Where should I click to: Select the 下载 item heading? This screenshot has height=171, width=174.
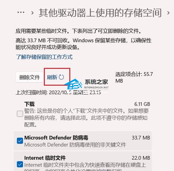click(x=29, y=104)
